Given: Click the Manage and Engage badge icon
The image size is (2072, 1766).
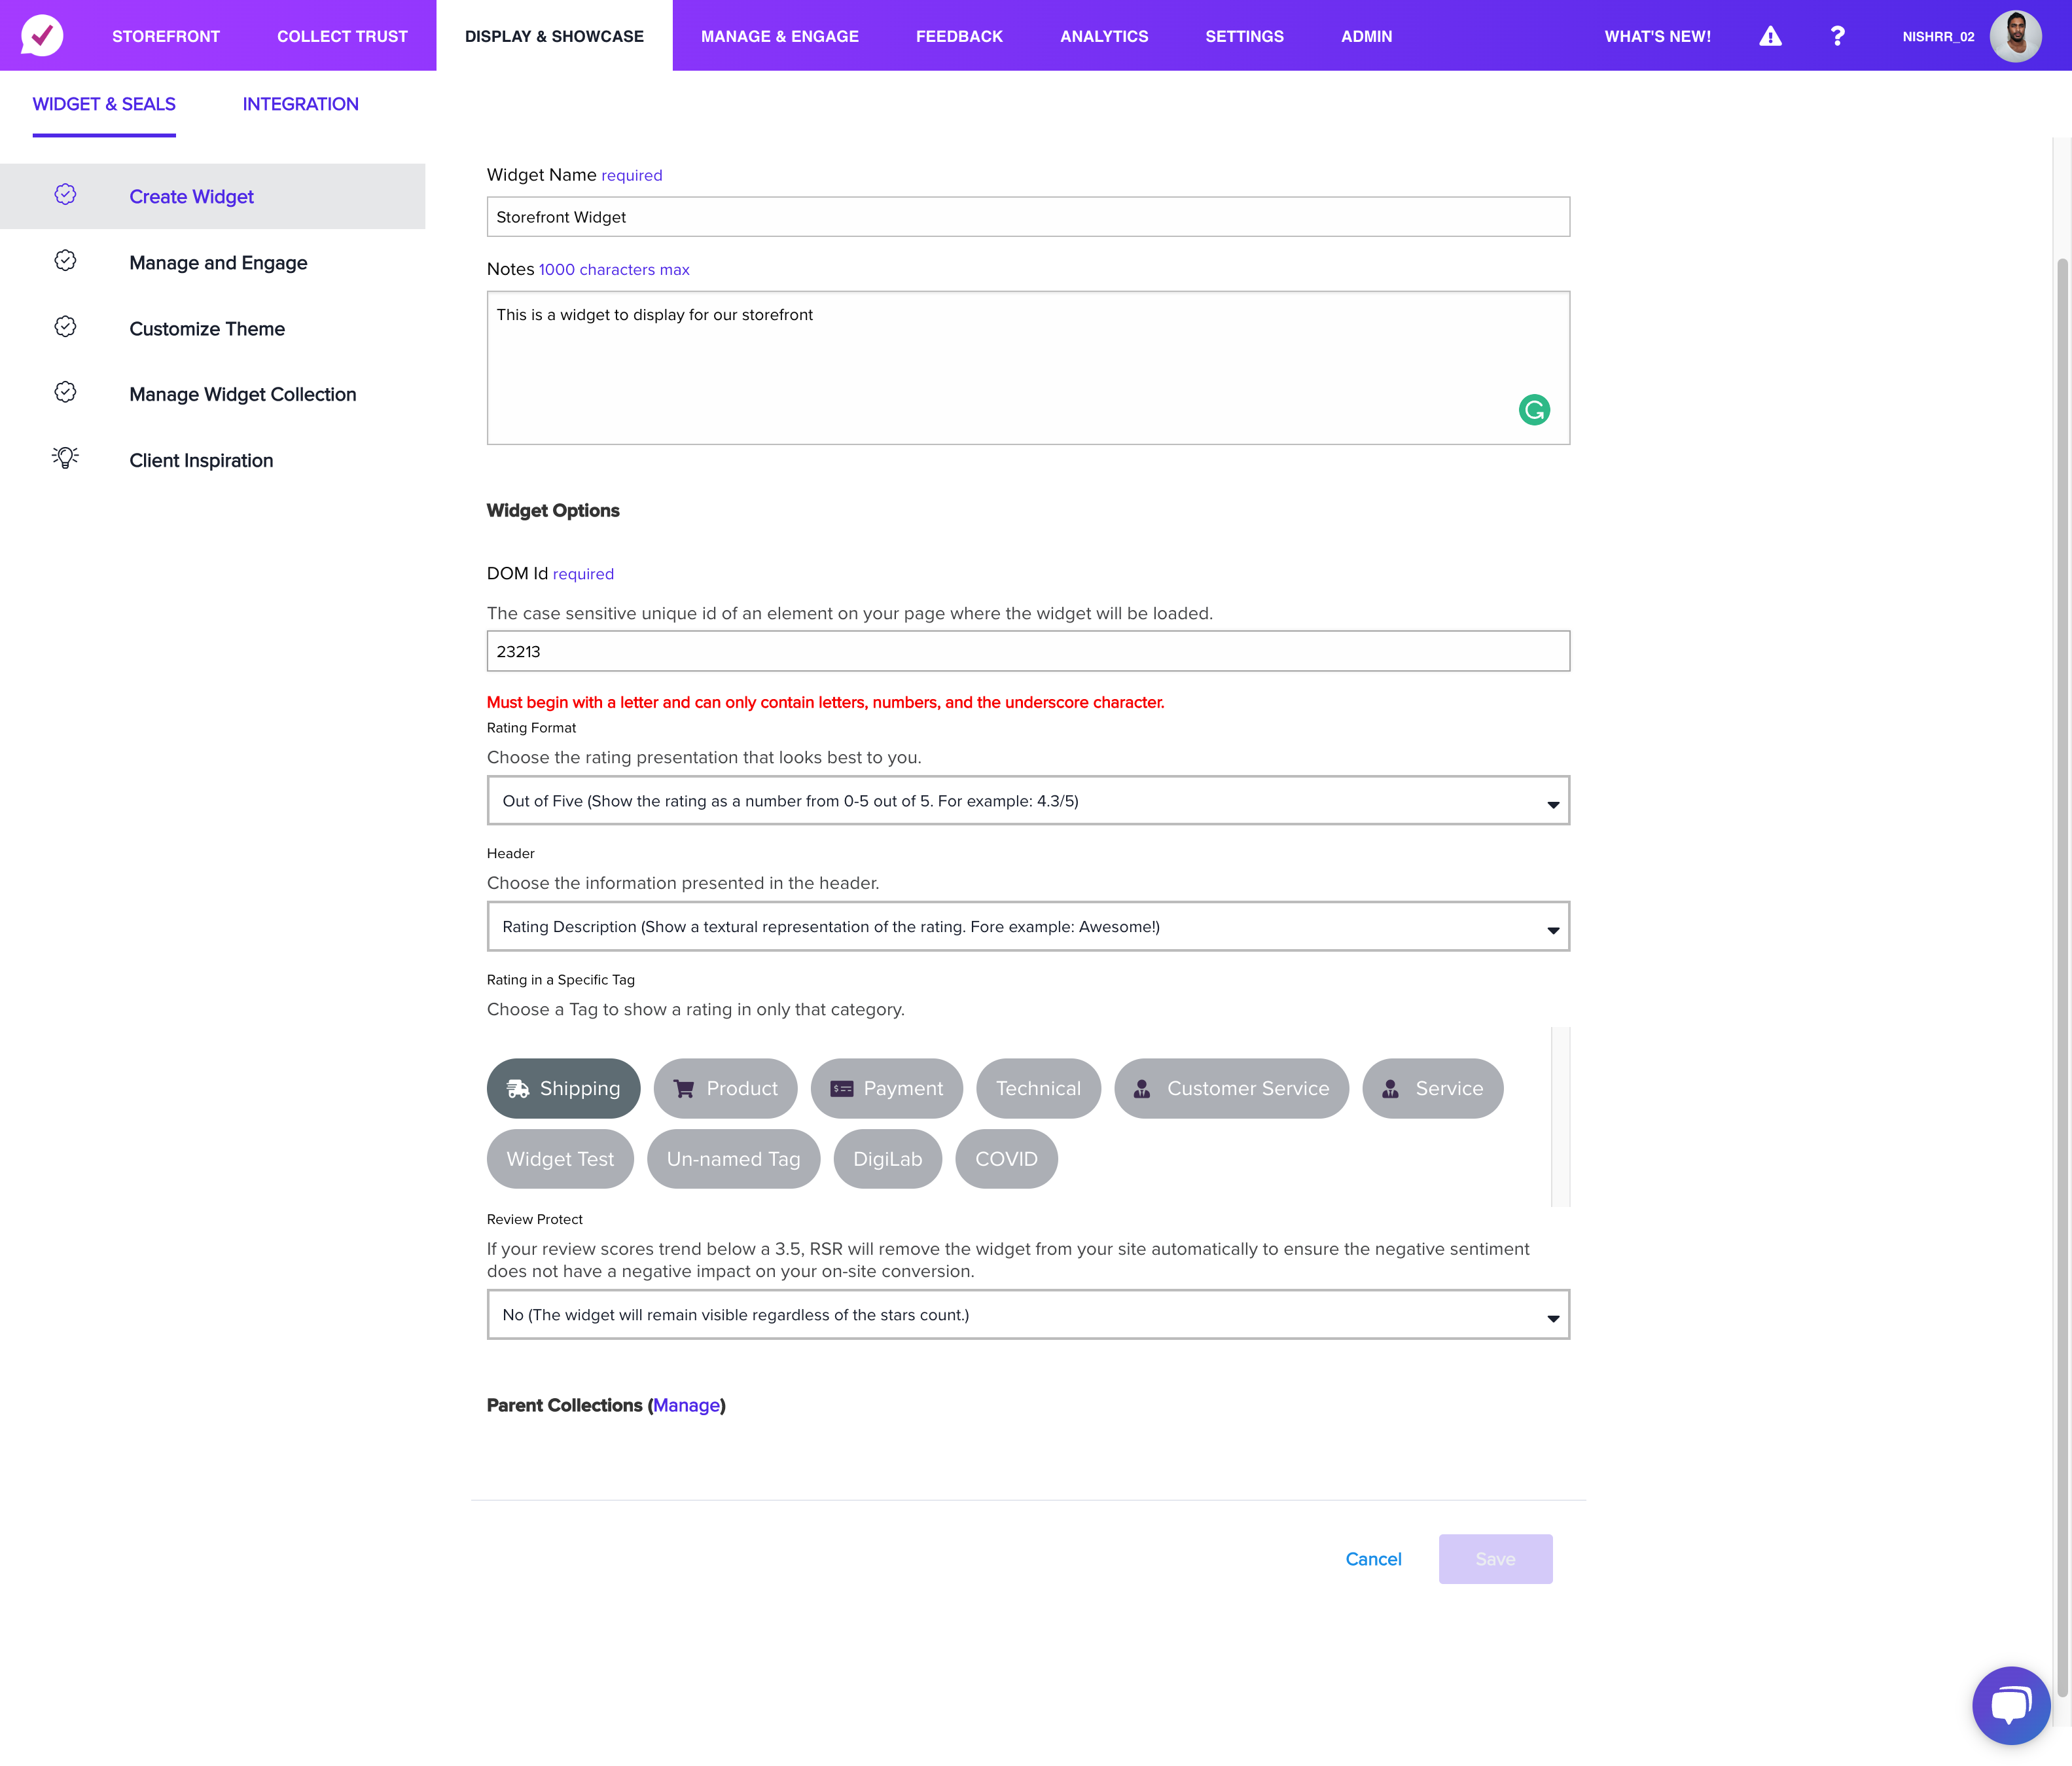Looking at the screenshot, I should 65,261.
